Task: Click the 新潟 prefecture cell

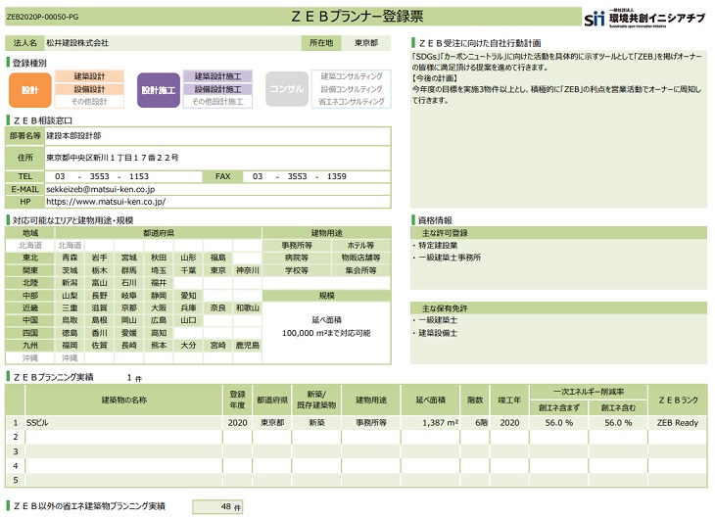Action: tap(70, 283)
